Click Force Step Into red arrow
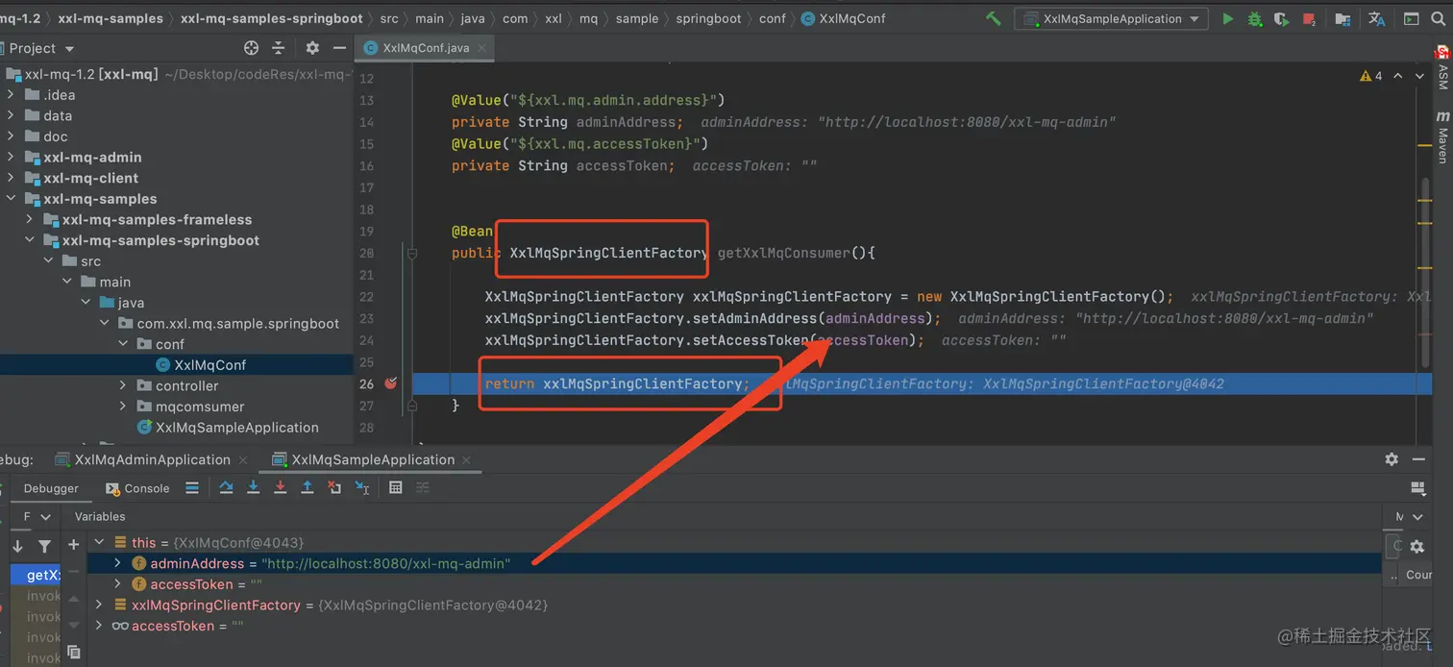This screenshot has width=1453, height=667. [280, 488]
